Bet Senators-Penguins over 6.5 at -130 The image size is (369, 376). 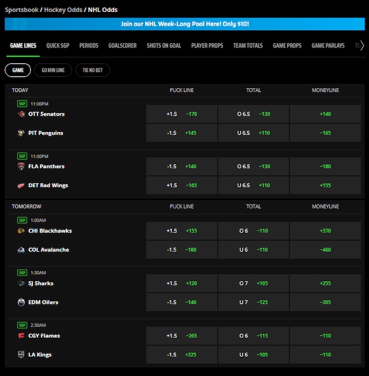coord(253,114)
